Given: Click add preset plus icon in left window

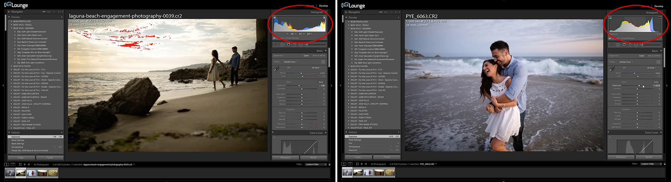Looking at the screenshot, I should click(62, 17).
